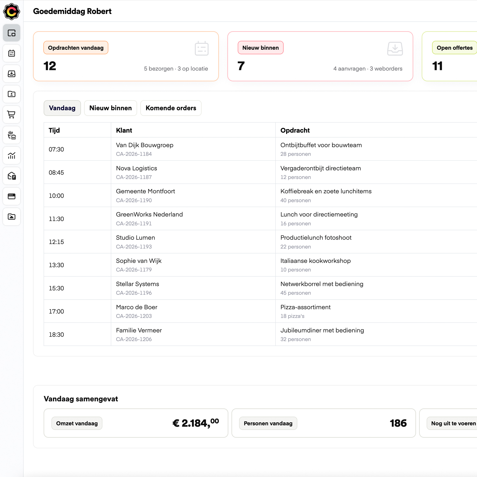Viewport: 477px width, 477px height.
Task: Click '4 aanvragen · 3 weborders' text
Action: (x=368, y=69)
